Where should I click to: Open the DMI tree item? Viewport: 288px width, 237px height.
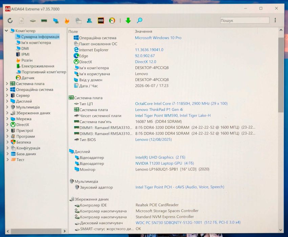25,48
